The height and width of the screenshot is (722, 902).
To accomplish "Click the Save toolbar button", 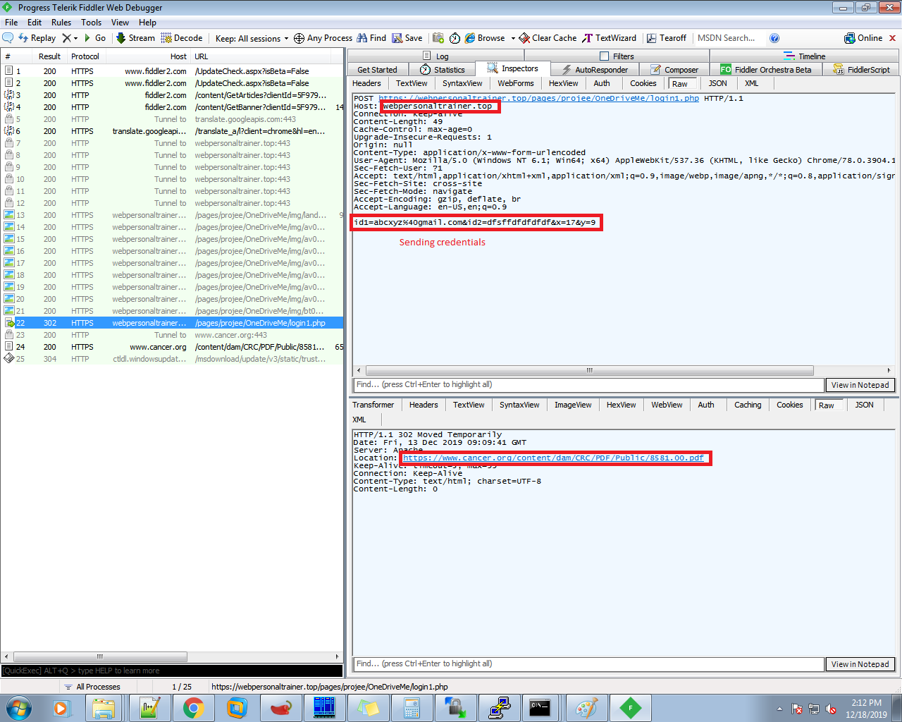I will tap(407, 38).
